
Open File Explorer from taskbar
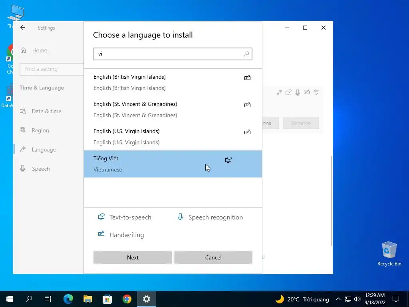(x=87, y=299)
